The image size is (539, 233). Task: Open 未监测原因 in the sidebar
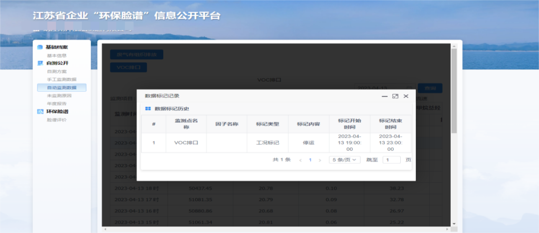click(59, 95)
